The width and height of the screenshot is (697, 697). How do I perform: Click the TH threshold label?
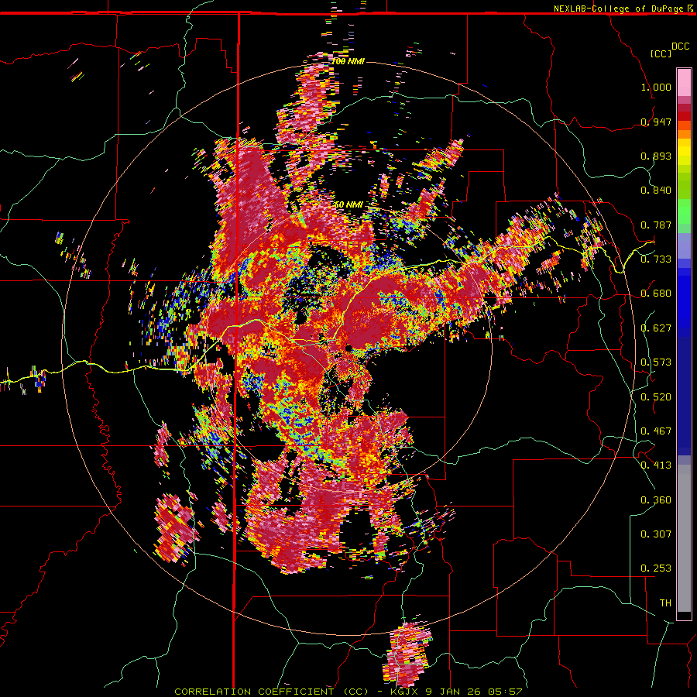click(665, 603)
